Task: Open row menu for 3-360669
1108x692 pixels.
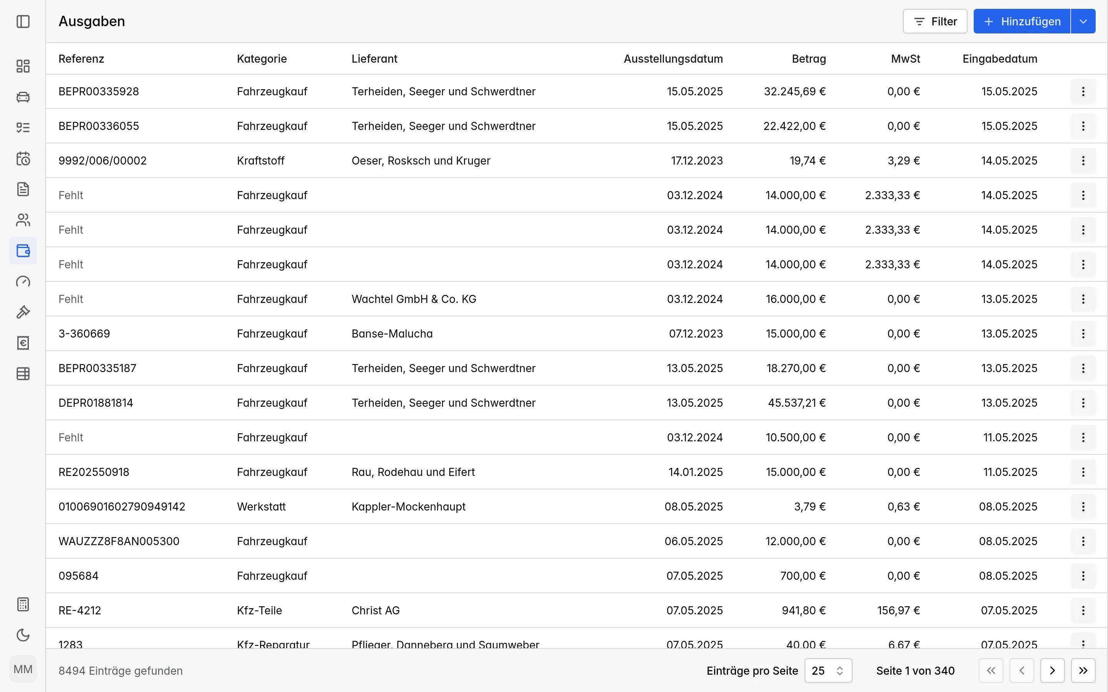Action: click(1083, 334)
